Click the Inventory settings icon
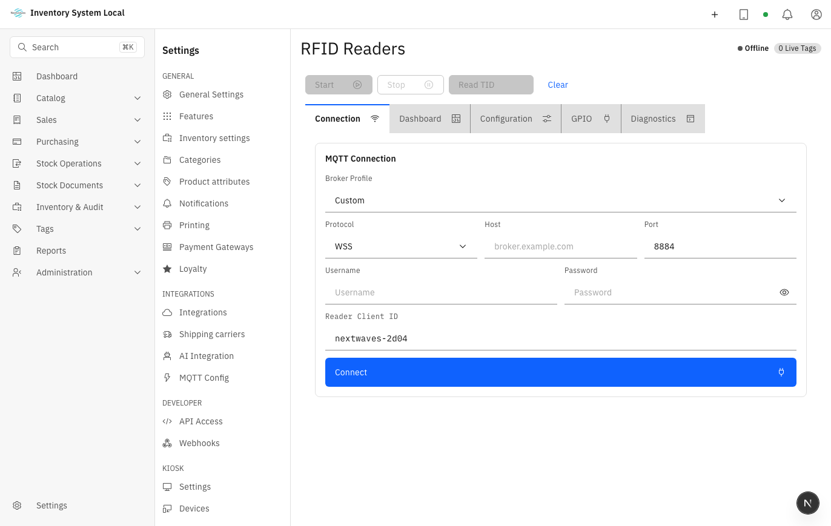The image size is (831, 526). pyautogui.click(x=167, y=138)
